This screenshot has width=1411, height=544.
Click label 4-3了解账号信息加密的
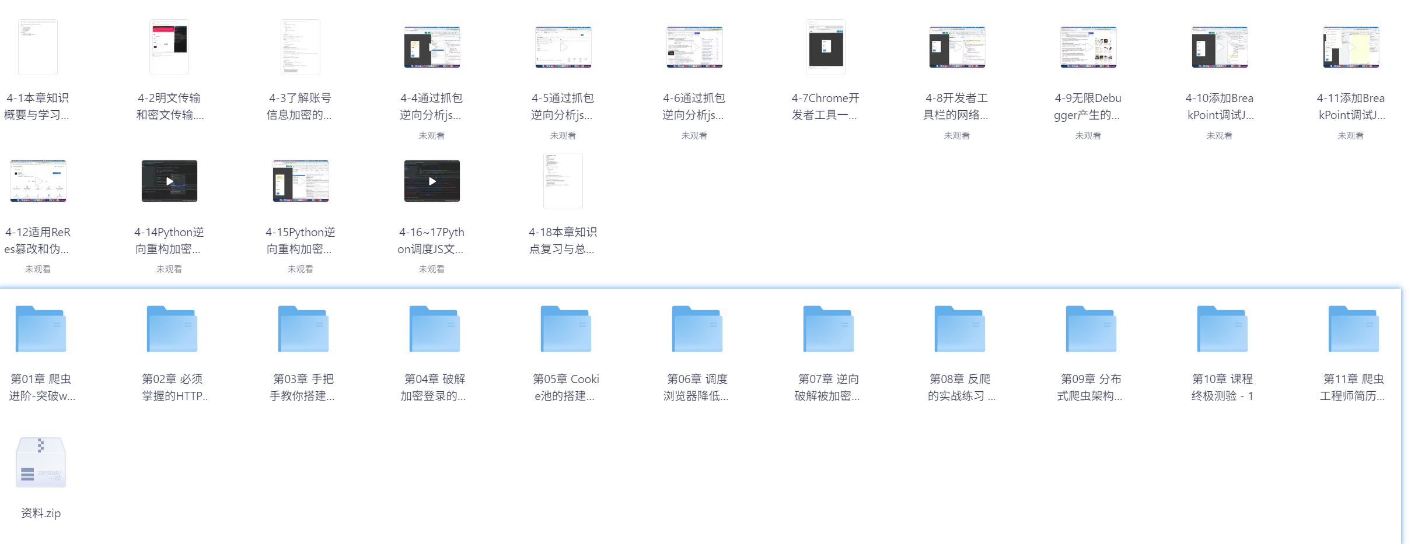tap(299, 106)
